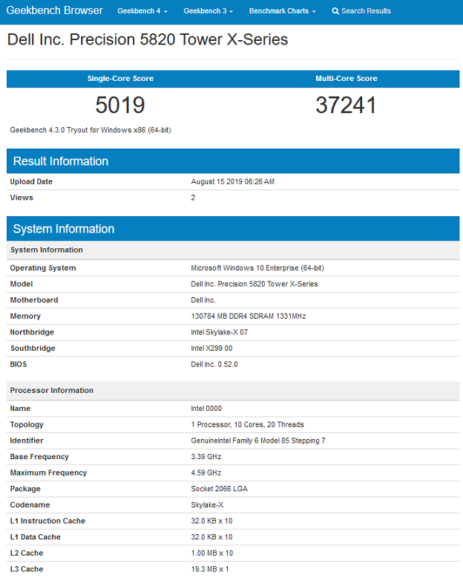Select Microsoft Windows 10 Enterprise value
Screen dimensions: 463x581
257,268
